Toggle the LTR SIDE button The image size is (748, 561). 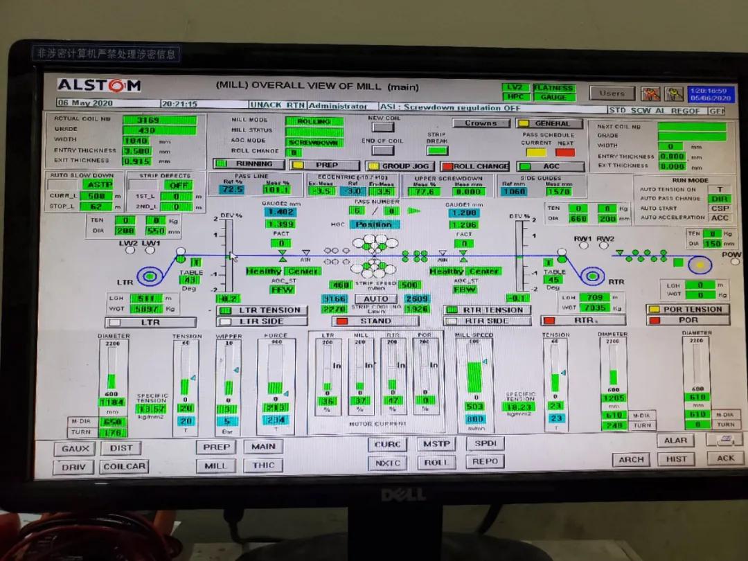(262, 321)
